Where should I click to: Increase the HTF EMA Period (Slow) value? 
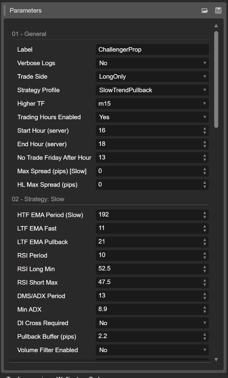tap(205, 213)
